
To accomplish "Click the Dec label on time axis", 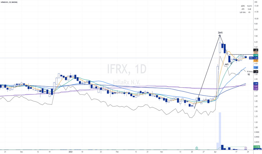I will point(21,152).
